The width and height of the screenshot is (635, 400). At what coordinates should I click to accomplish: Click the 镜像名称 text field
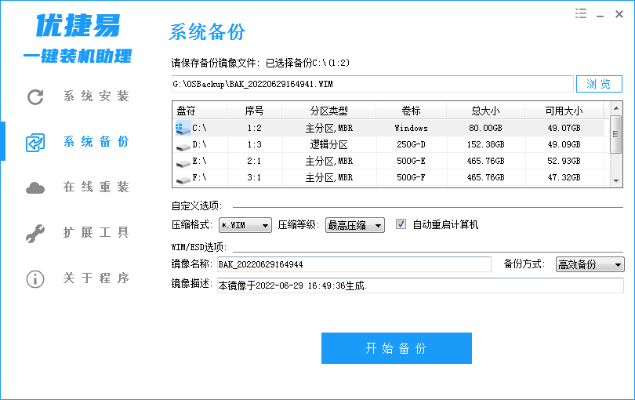(x=353, y=264)
